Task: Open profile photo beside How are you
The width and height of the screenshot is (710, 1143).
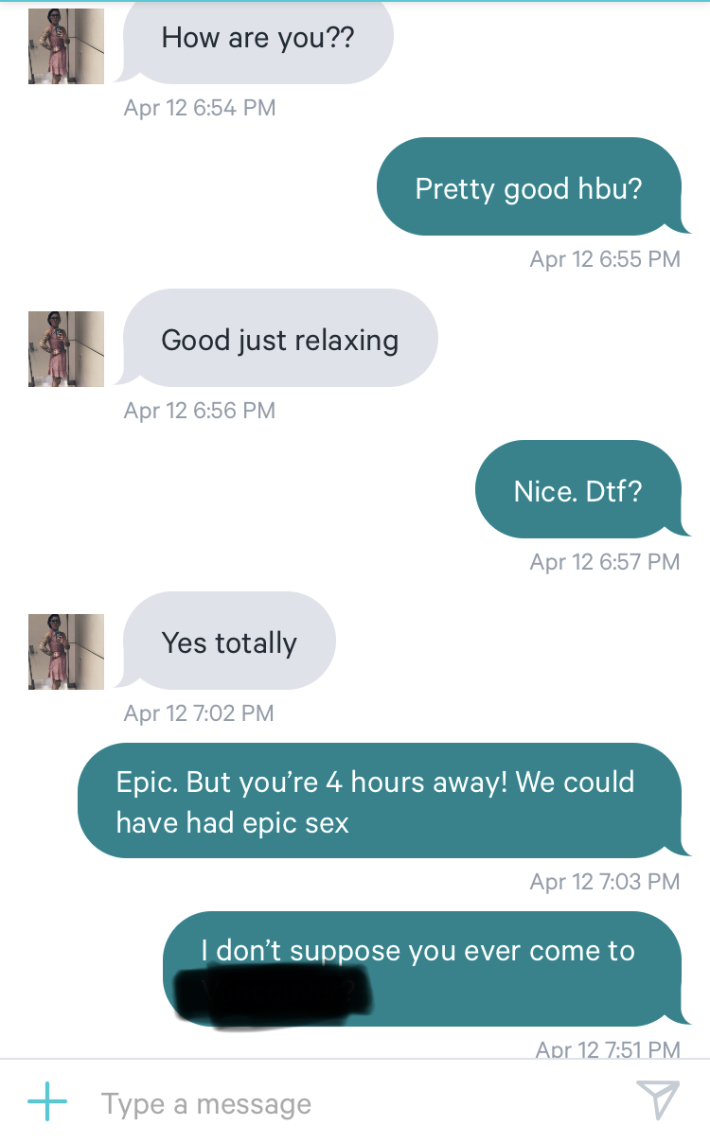Action: point(66,46)
